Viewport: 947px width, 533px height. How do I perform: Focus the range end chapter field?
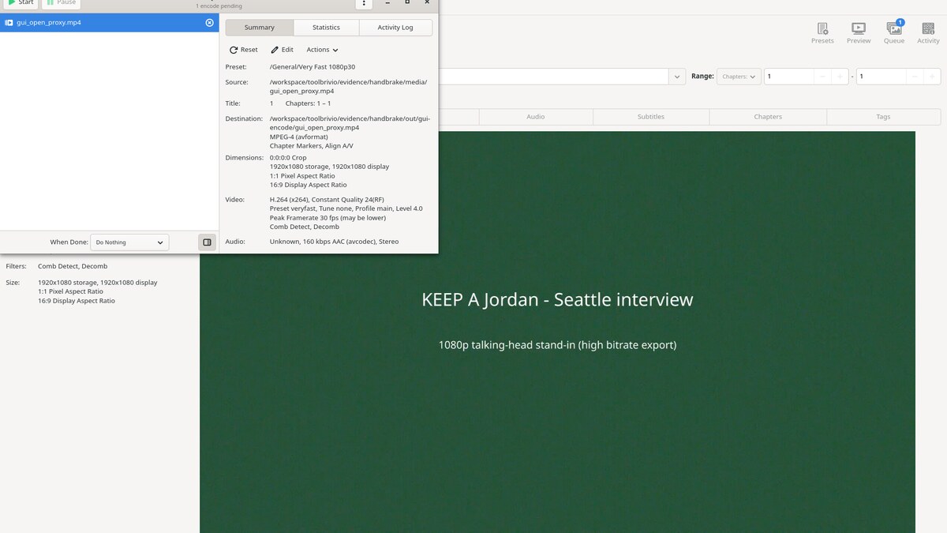click(x=881, y=77)
